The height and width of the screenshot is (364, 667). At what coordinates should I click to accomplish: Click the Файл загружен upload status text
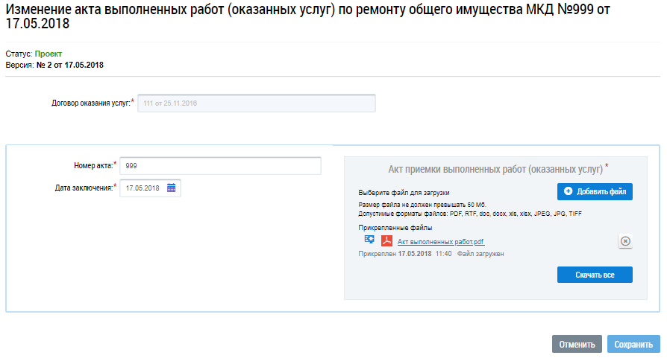pos(480,254)
